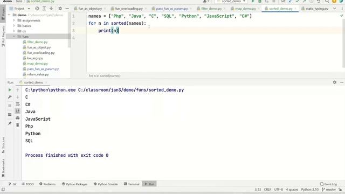
Task: Open kw_args.py in the project tree
Action: pyautogui.click(x=35, y=58)
